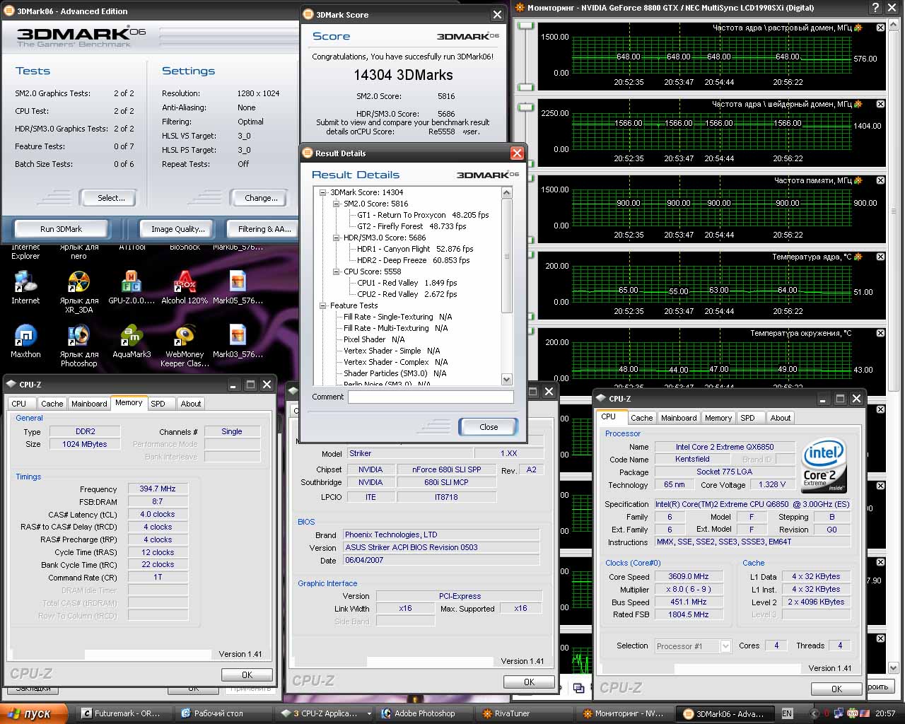This screenshot has width=905, height=724.
Task: Select the GPU-Z desktop icon
Action: click(x=132, y=288)
